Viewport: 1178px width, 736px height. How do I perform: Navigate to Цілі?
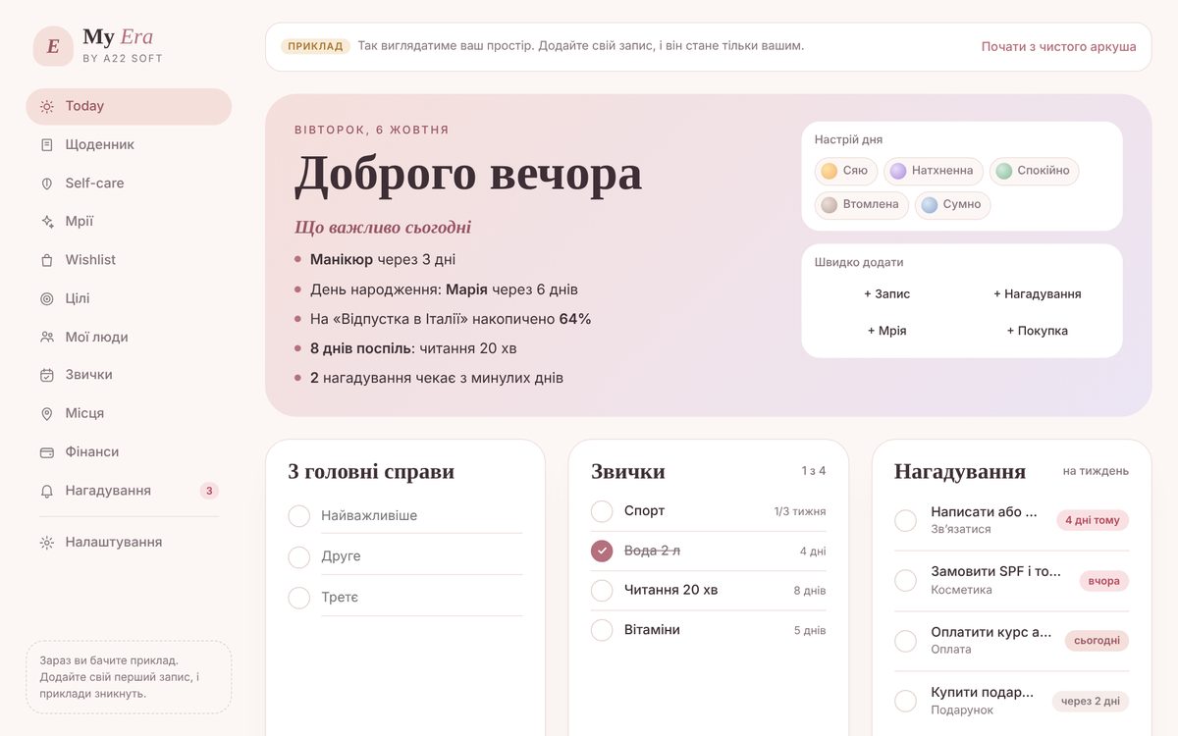pyautogui.click(x=129, y=298)
